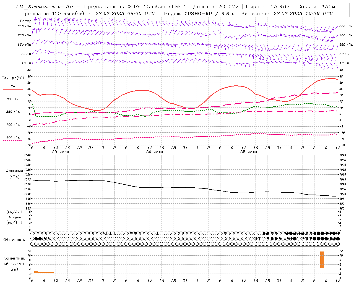Click the Ветер panel label

(25, 21)
